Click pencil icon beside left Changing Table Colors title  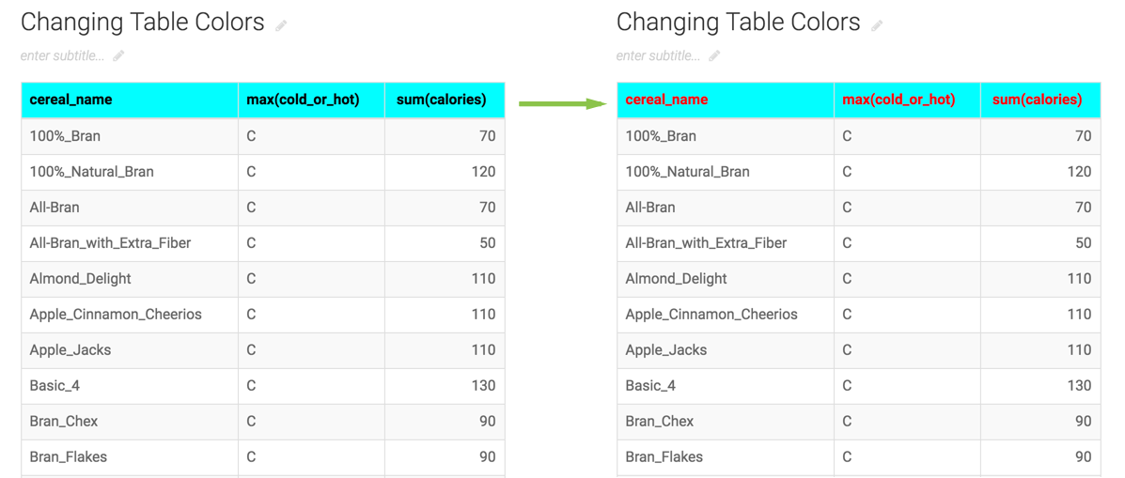click(x=281, y=26)
